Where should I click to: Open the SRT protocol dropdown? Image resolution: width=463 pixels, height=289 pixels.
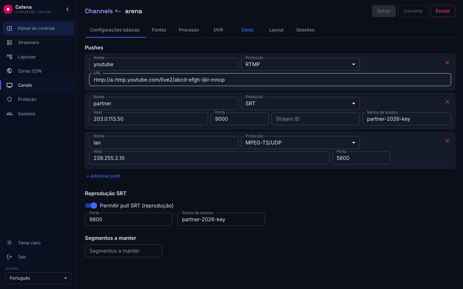click(300, 103)
